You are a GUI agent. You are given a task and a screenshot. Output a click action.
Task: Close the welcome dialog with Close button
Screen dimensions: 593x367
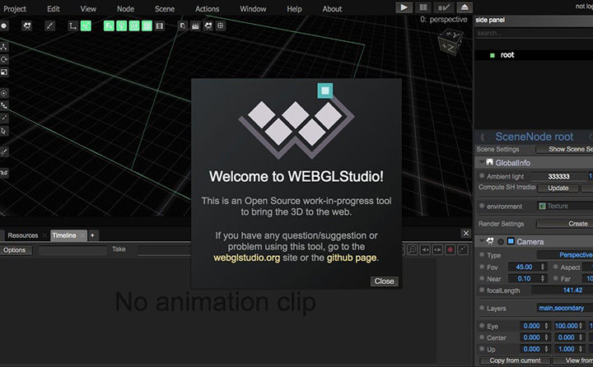pos(384,281)
